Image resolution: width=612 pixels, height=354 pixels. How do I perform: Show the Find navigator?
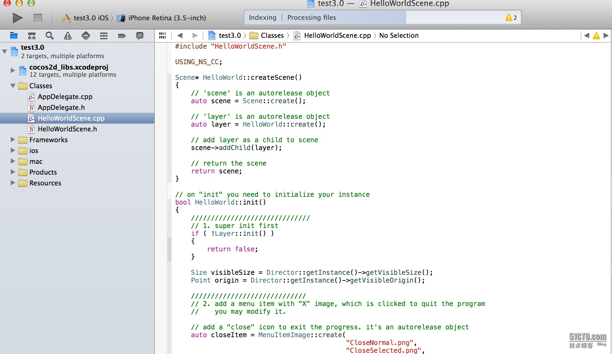click(x=50, y=36)
